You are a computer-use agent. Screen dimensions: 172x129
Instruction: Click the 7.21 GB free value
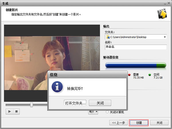(158, 78)
